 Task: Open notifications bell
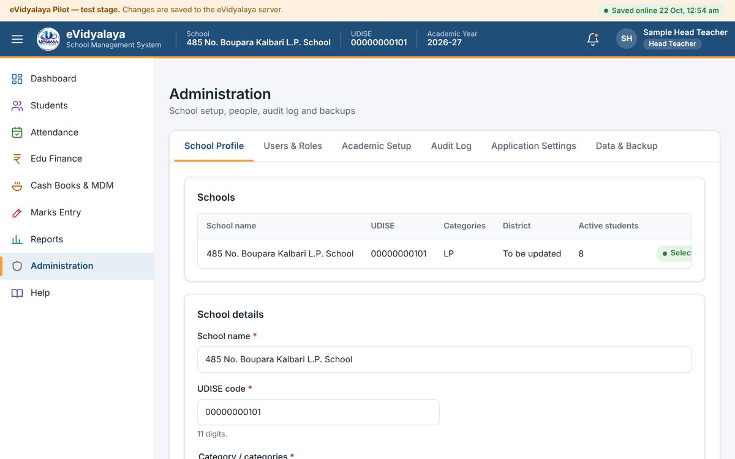coord(592,39)
